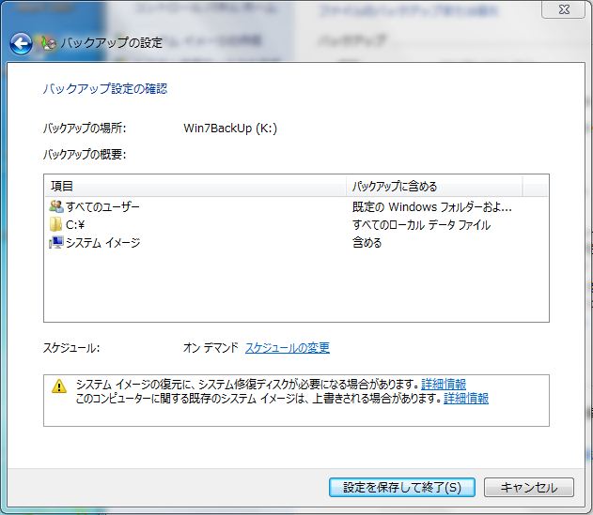Click the 既定の Windows フォルダーおよ... cell
This screenshot has height=515, width=593.
click(432, 206)
